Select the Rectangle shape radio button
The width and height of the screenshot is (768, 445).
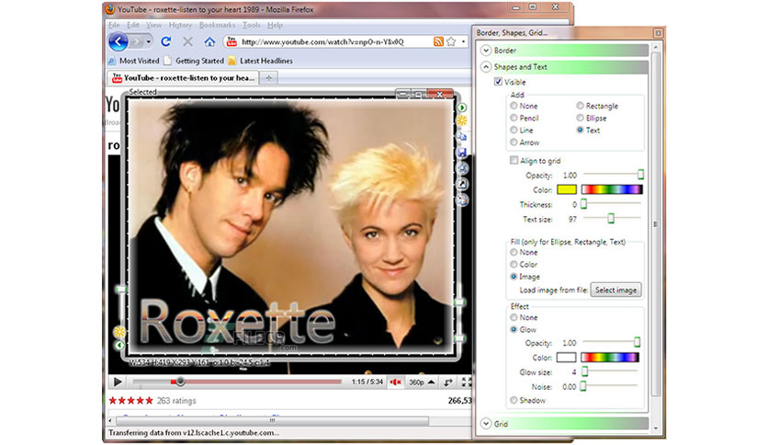point(580,106)
